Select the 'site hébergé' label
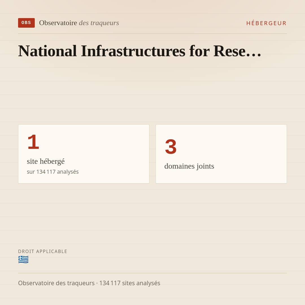Image resolution: width=305 pixels, height=305 pixels. 46,161
